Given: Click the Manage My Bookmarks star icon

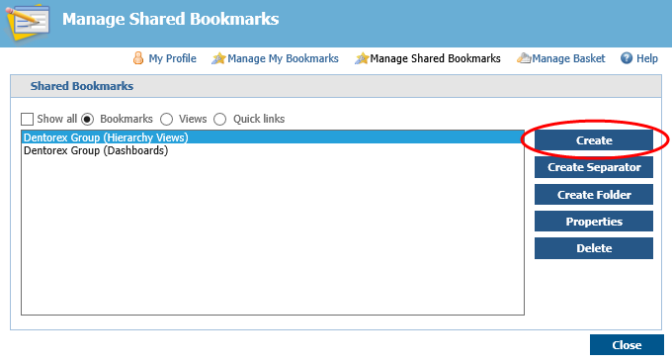Looking at the screenshot, I should (x=218, y=58).
